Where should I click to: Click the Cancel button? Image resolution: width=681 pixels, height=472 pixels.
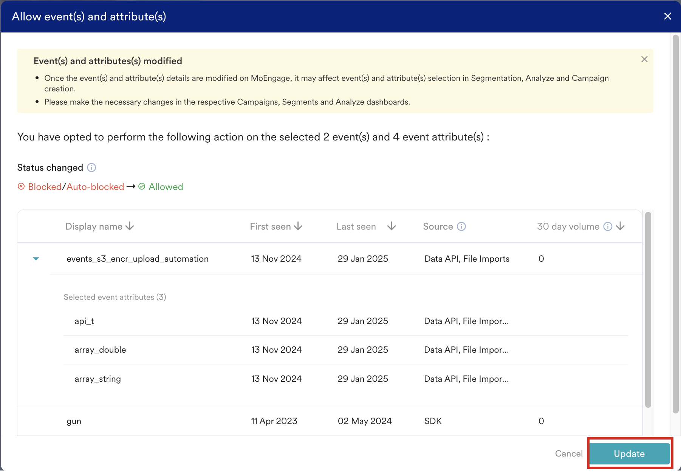click(569, 453)
